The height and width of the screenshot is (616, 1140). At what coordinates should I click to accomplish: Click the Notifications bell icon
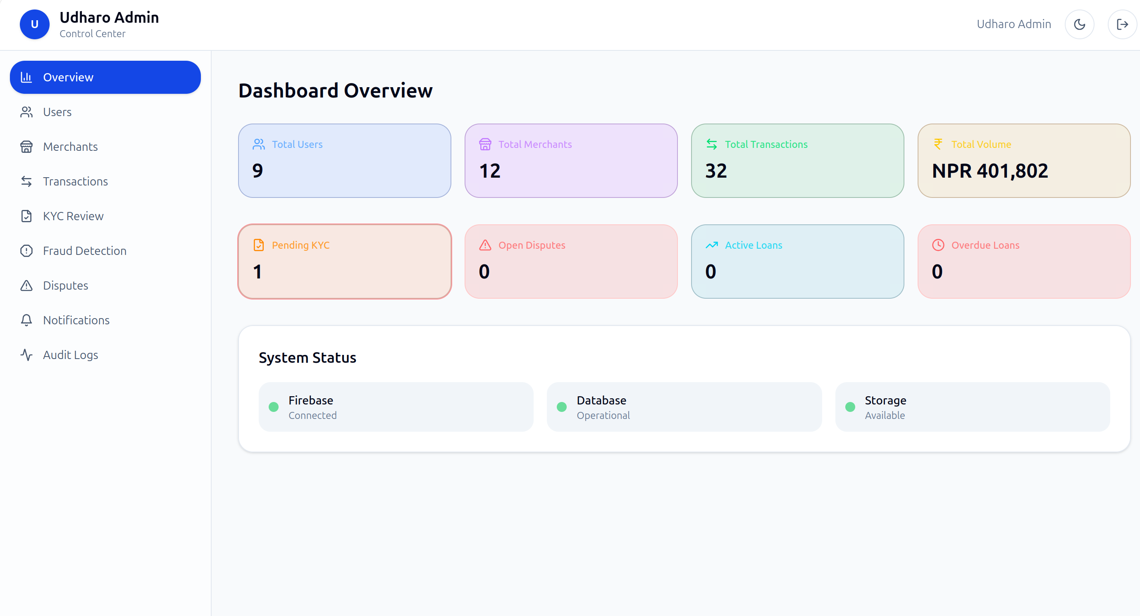[26, 320]
